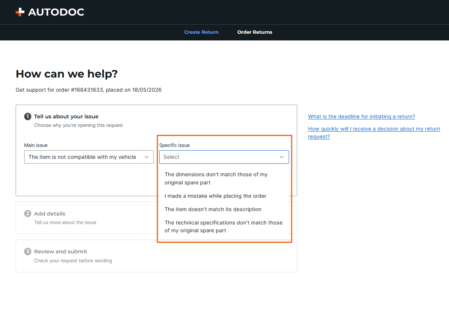Open the Create Return tab
Screen dimensions: 449x312
pos(201,32)
